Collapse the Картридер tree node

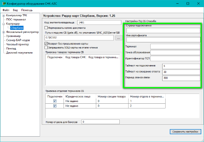pos(3,24)
